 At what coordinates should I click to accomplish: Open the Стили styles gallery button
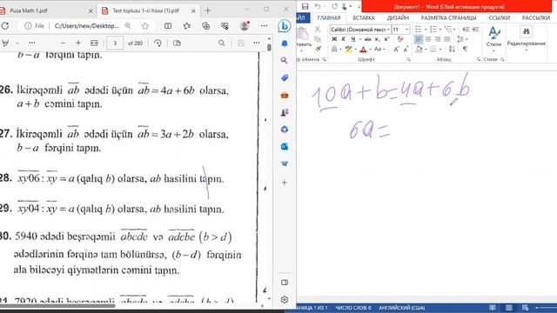coord(493,38)
